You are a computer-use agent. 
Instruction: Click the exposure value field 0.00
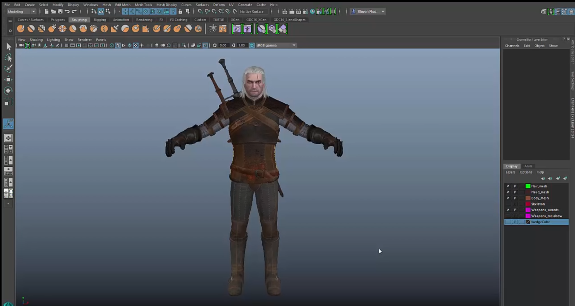(x=224, y=45)
